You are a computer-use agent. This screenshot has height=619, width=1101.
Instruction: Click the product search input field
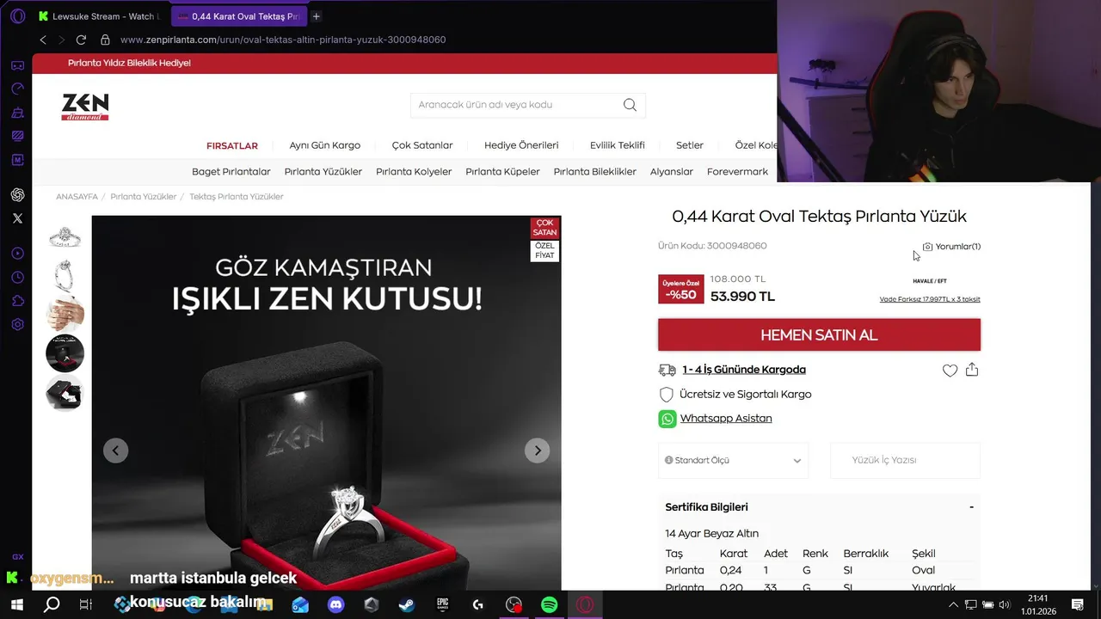coord(516,105)
